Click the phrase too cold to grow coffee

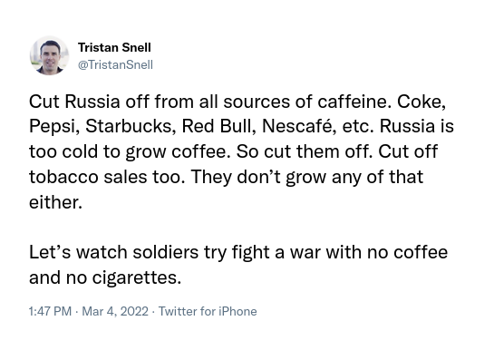(128, 152)
